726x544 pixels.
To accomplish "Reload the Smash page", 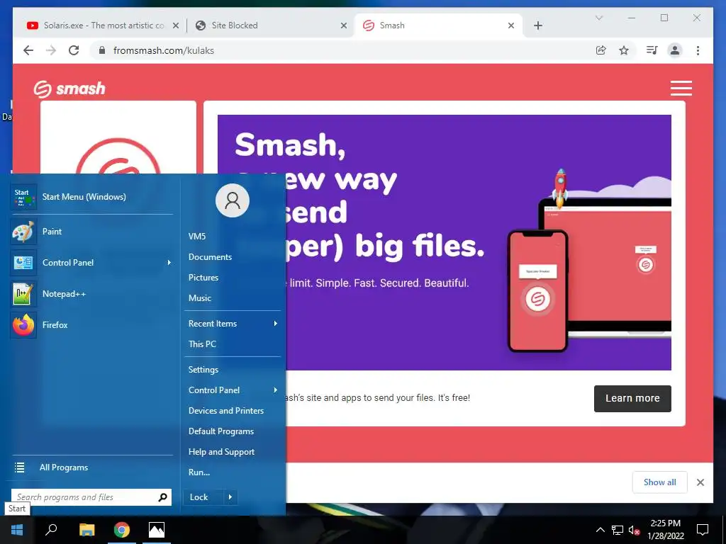I will pos(74,50).
